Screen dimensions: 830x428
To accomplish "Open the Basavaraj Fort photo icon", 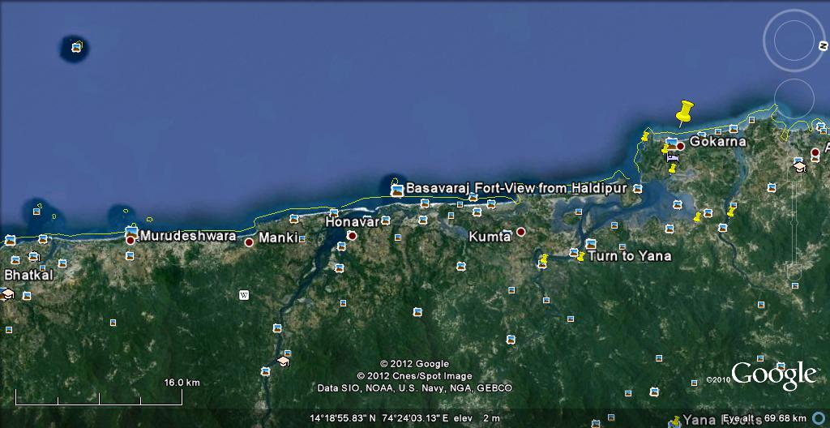I will 396,190.
